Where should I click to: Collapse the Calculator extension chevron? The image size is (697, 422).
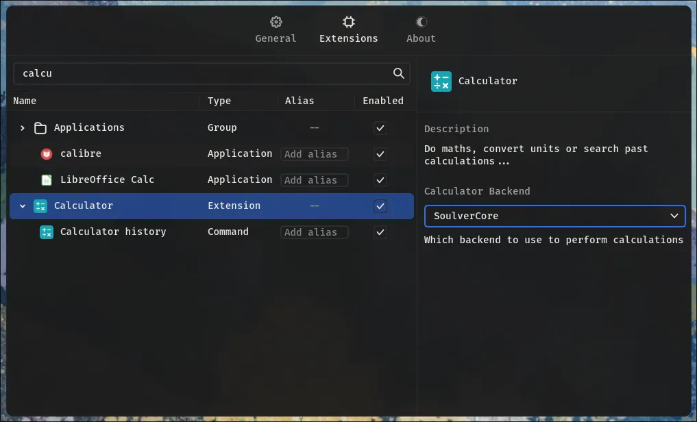tap(23, 206)
